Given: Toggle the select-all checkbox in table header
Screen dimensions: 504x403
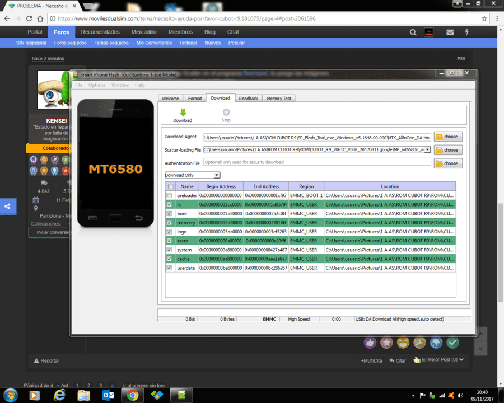Looking at the screenshot, I should [x=171, y=186].
